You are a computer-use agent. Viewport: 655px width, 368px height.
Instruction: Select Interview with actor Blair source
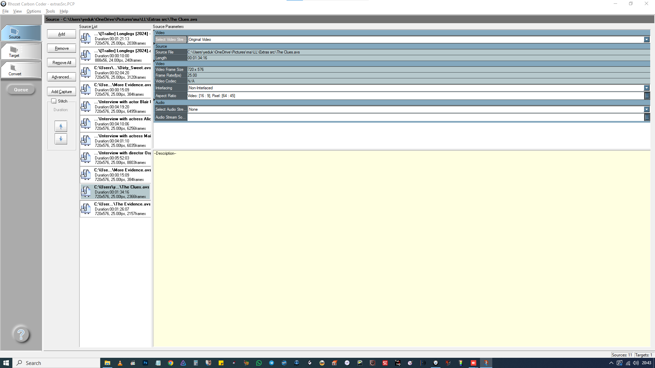pos(115,107)
